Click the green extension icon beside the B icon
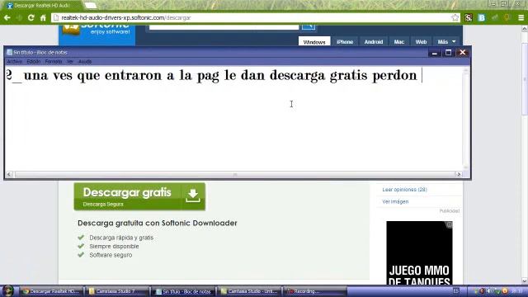 (x=495, y=17)
